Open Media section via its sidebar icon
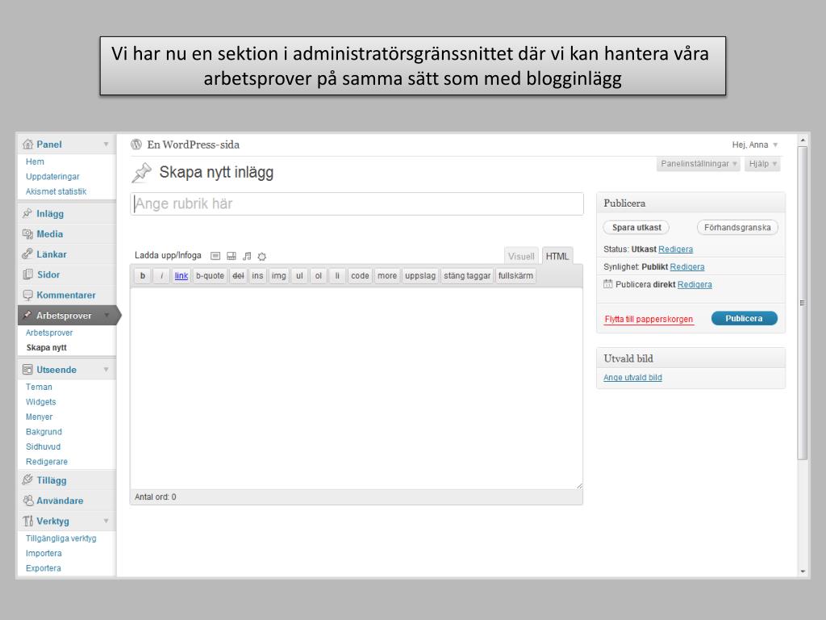 click(x=27, y=234)
